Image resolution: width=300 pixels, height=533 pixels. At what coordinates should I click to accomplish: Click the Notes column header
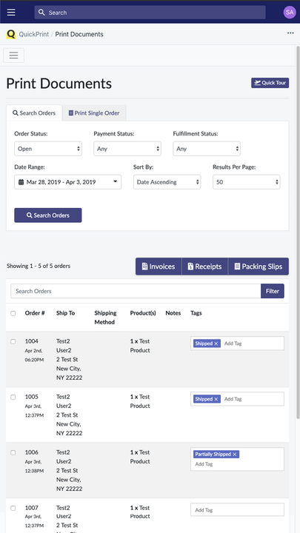click(173, 313)
